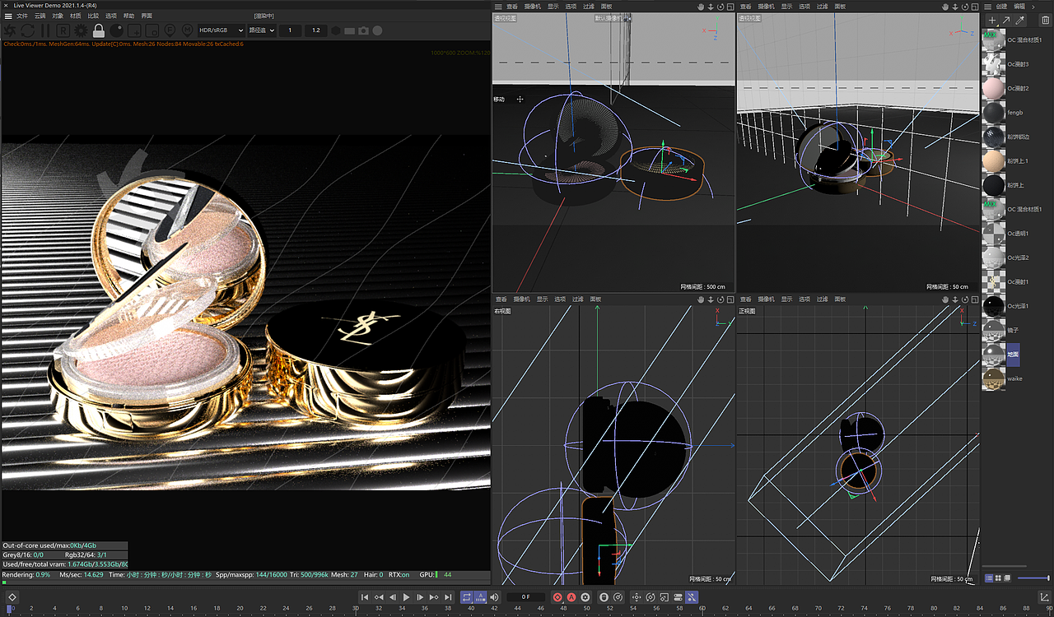Toggle timeline sound speaker icon
Image resolution: width=1054 pixels, height=617 pixels.
[495, 596]
